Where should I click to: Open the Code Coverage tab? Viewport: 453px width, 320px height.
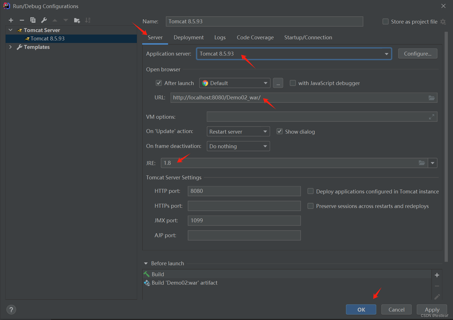(x=255, y=37)
